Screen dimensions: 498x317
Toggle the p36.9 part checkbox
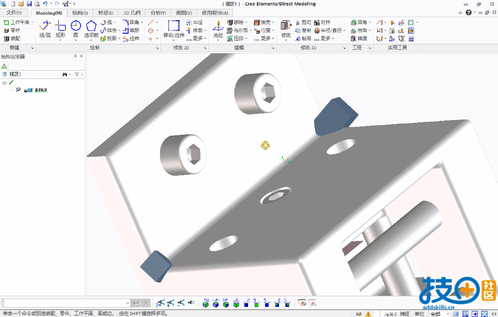(x=18, y=90)
